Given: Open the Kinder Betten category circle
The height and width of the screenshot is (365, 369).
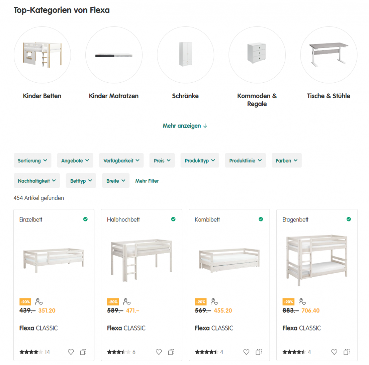Looking at the screenshot, I should point(42,55).
